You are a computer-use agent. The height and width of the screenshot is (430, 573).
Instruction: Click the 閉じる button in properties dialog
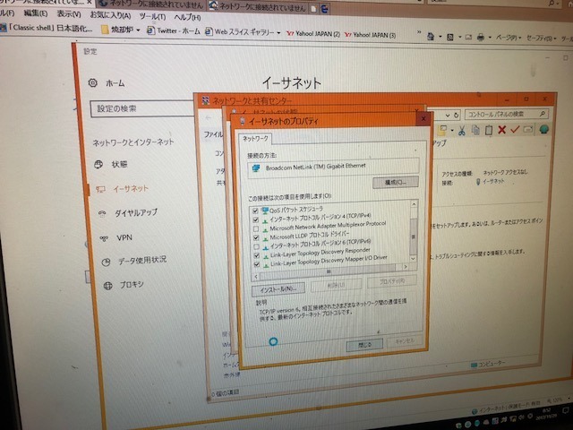(x=364, y=345)
